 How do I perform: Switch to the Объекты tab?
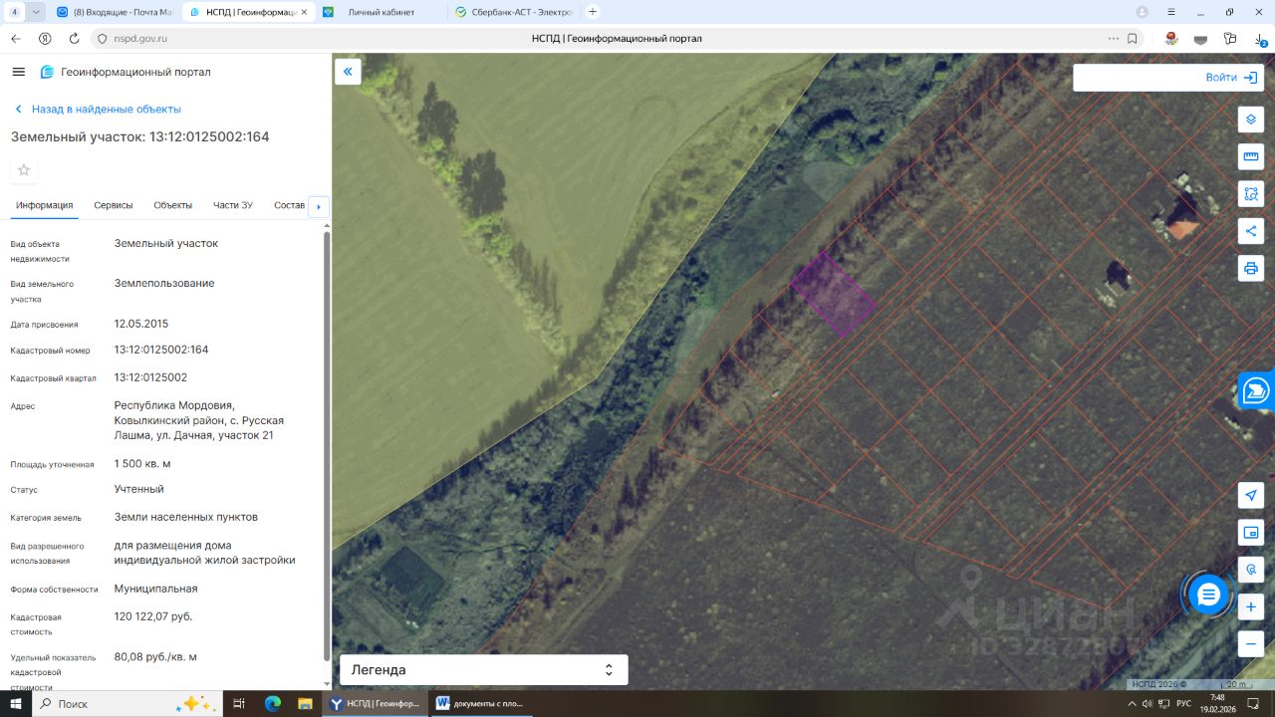173,205
